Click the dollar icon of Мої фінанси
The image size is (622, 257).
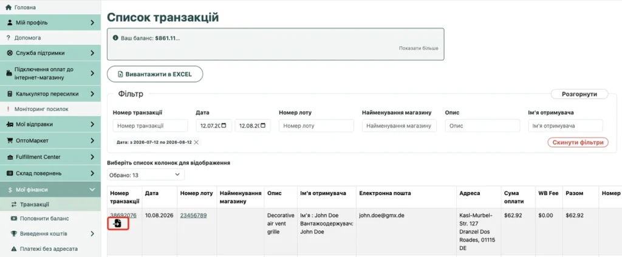point(10,190)
